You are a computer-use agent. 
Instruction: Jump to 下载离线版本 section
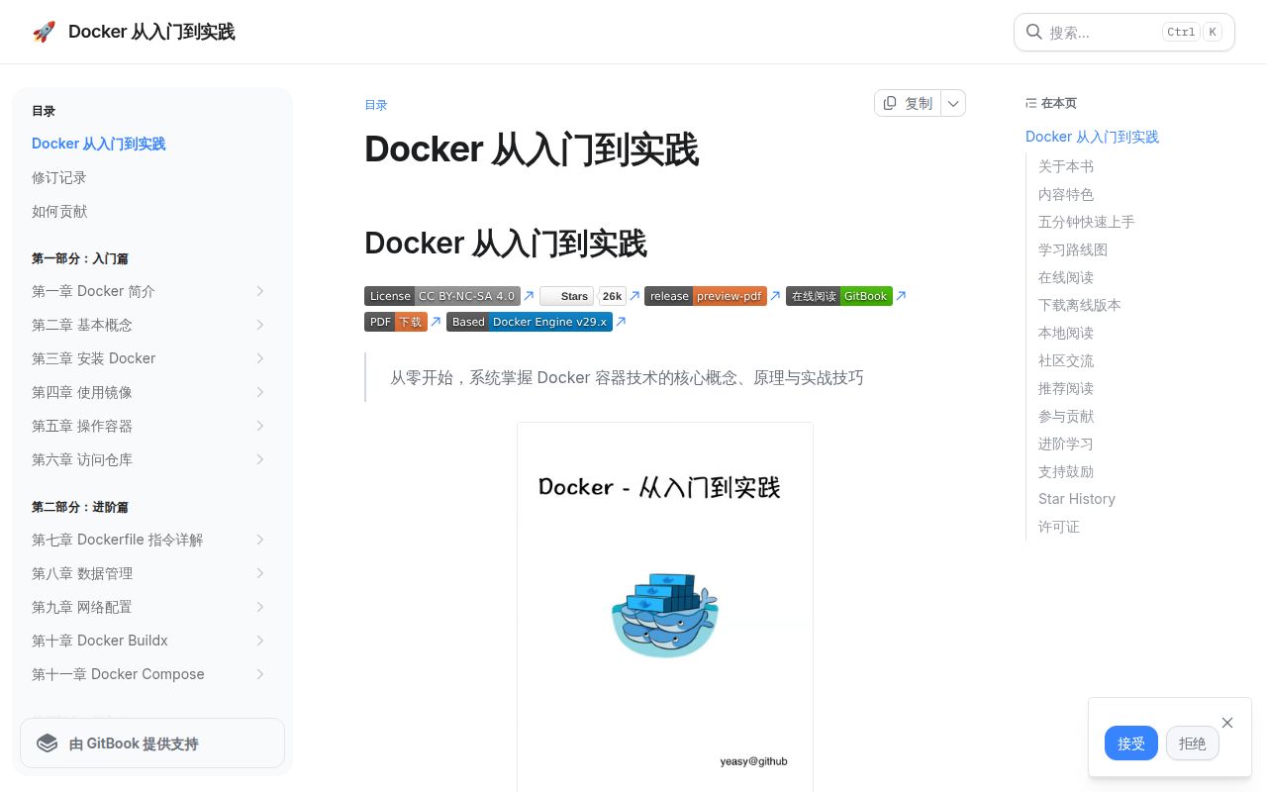(x=1080, y=305)
